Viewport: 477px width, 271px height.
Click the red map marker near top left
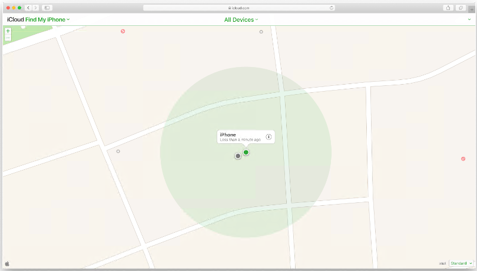(x=123, y=31)
